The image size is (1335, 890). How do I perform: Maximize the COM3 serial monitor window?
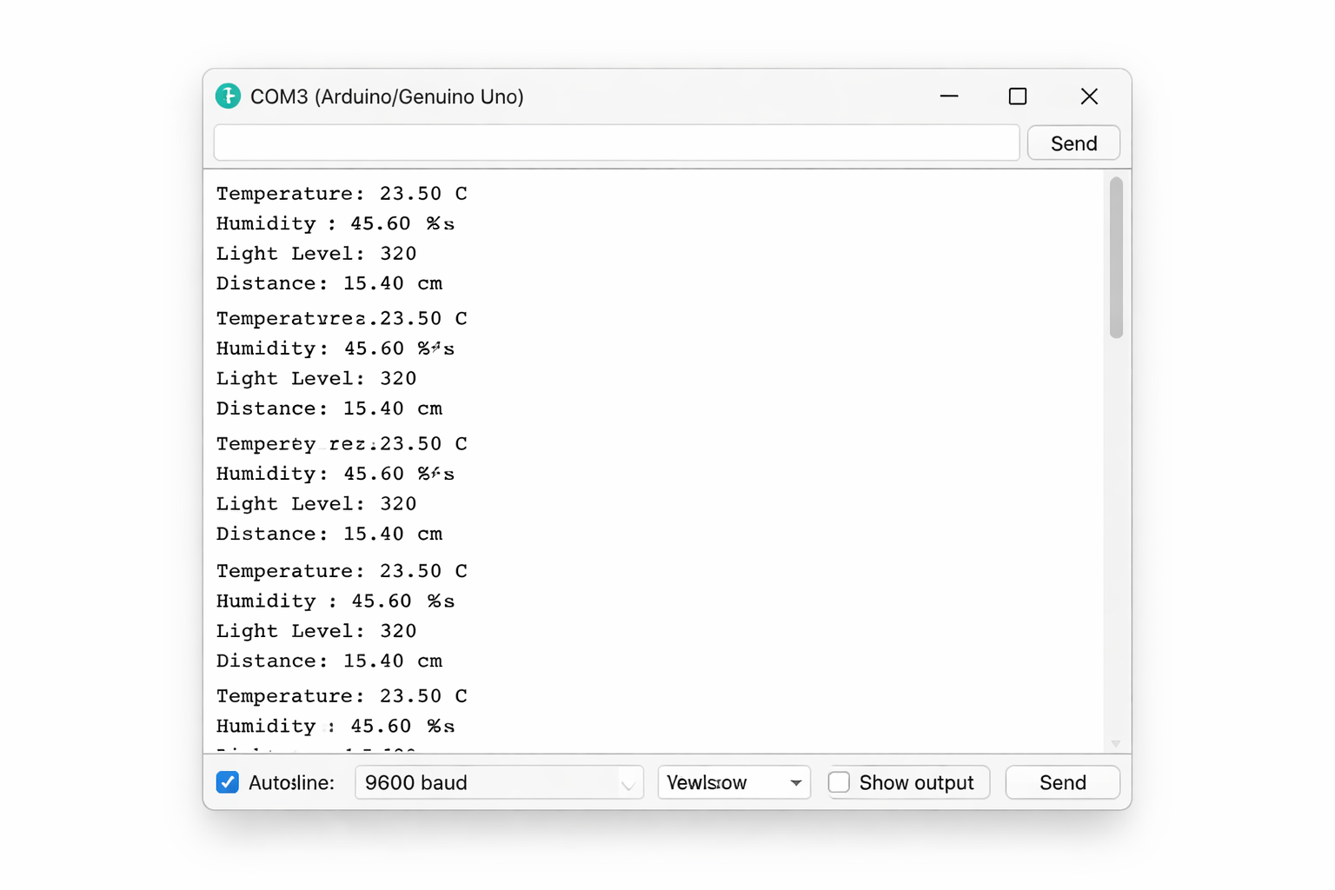click(1018, 96)
